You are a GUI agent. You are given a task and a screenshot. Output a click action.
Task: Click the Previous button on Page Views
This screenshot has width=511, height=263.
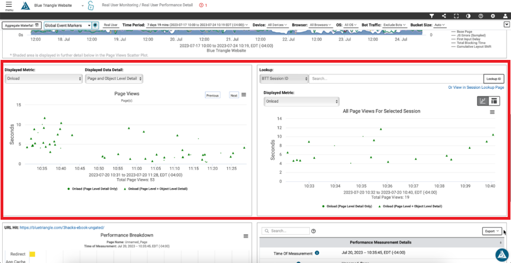(x=212, y=95)
